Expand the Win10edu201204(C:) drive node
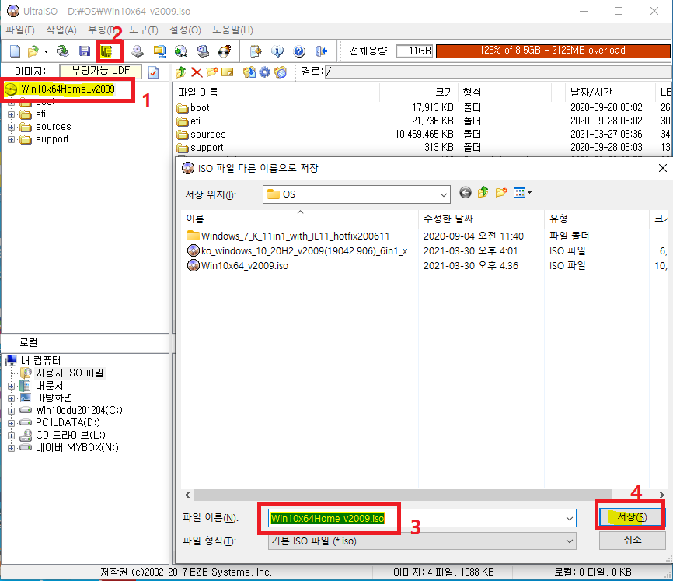Viewport: 673px width, 581px height. (12, 411)
